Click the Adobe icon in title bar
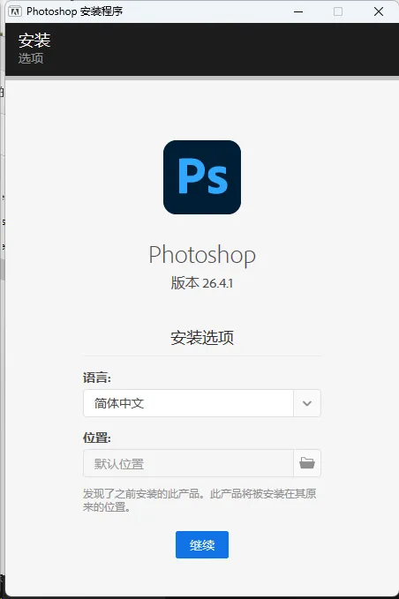Image resolution: width=399 pixels, height=599 pixels. [x=15, y=11]
